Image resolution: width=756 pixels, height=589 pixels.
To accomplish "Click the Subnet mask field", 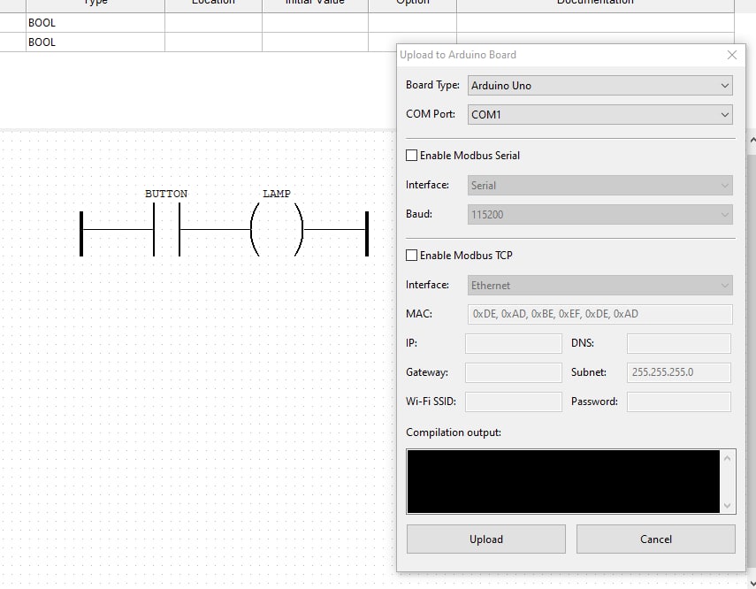I will (678, 372).
